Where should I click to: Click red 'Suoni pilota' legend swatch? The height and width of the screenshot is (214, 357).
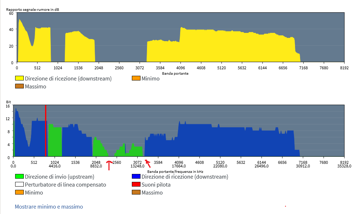(x=136, y=184)
